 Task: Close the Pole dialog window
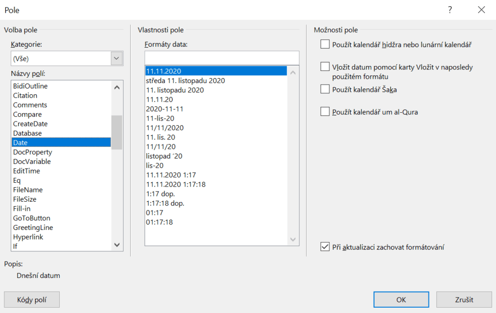pyautogui.click(x=481, y=10)
